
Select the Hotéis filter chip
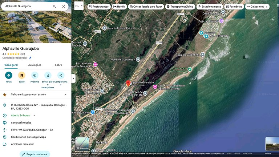[119, 7]
